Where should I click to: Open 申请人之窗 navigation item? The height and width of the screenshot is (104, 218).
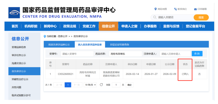(129, 26)
